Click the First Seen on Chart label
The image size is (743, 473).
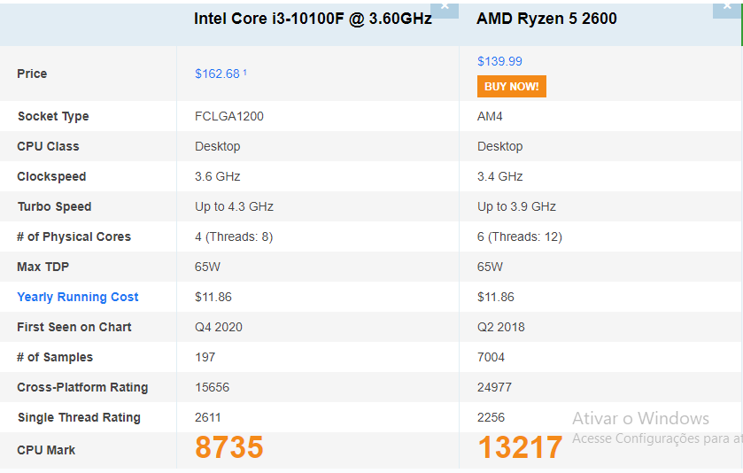pos(74,327)
